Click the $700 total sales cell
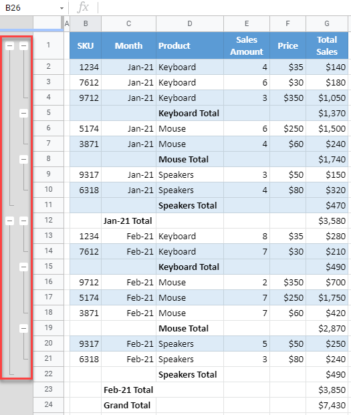351x415 pixels. tap(327, 283)
